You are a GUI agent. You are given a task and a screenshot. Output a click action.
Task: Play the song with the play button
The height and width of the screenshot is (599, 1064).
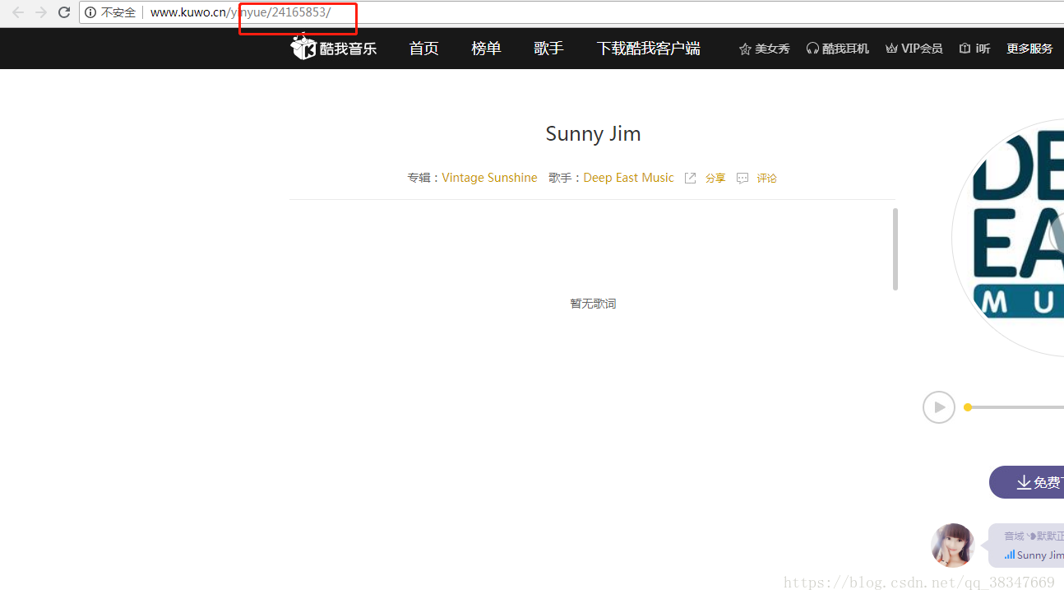[939, 407]
